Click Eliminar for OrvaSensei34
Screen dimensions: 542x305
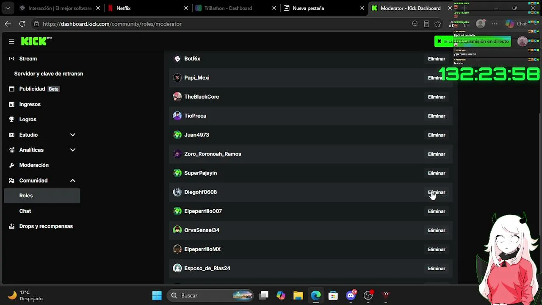437,230
